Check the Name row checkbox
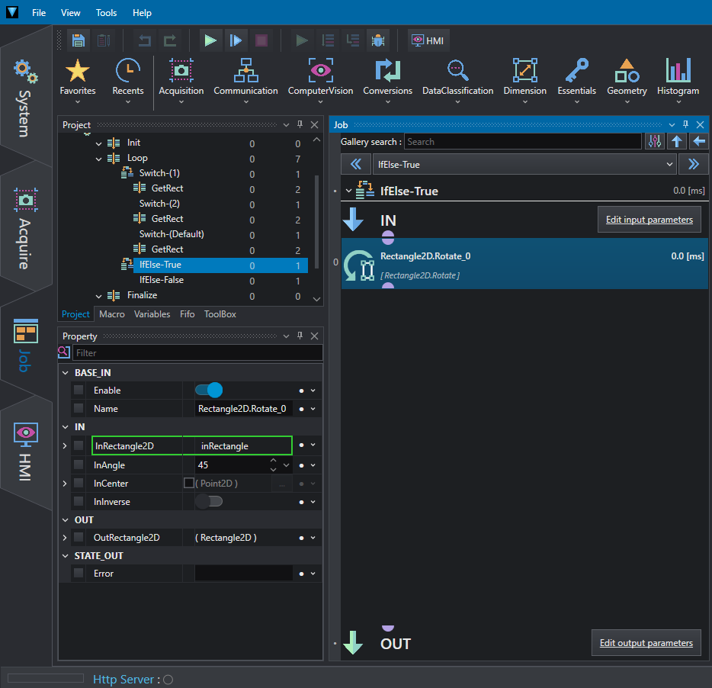This screenshot has height=688, width=712. 79,408
